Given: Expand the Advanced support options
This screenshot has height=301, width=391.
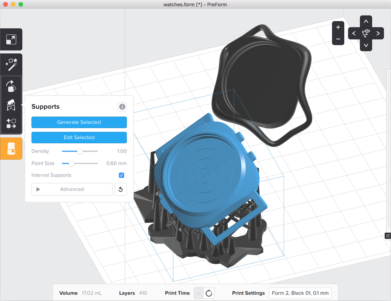Looking at the screenshot, I should (x=72, y=189).
